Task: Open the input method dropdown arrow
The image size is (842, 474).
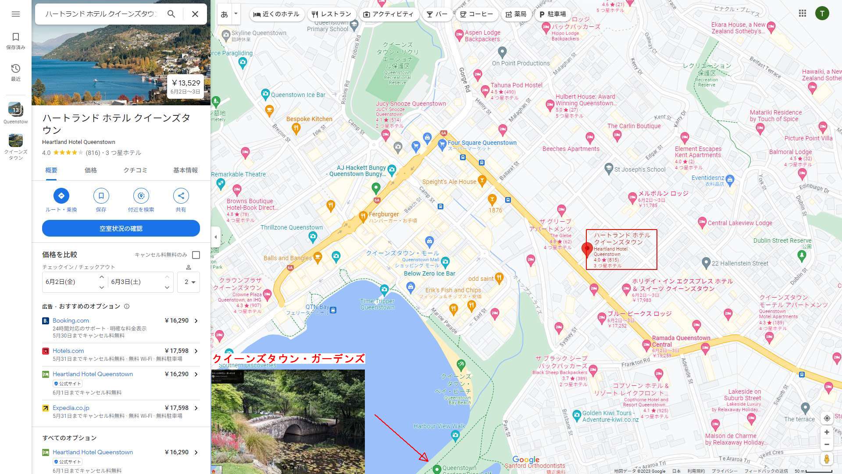Action: (236, 14)
